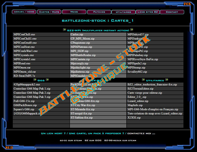Open the Contact page
Viewport: 197px width, 152px height.
tap(172, 12)
